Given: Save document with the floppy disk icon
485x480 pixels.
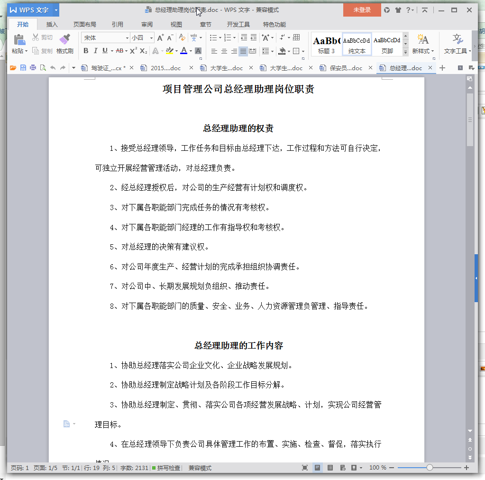Looking at the screenshot, I should pos(23,68).
